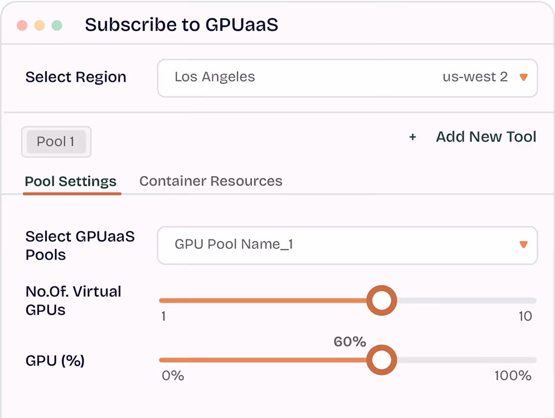Screen dimensions: 555x418
Task: Select the Pool 1 chip
Action: (x=56, y=142)
